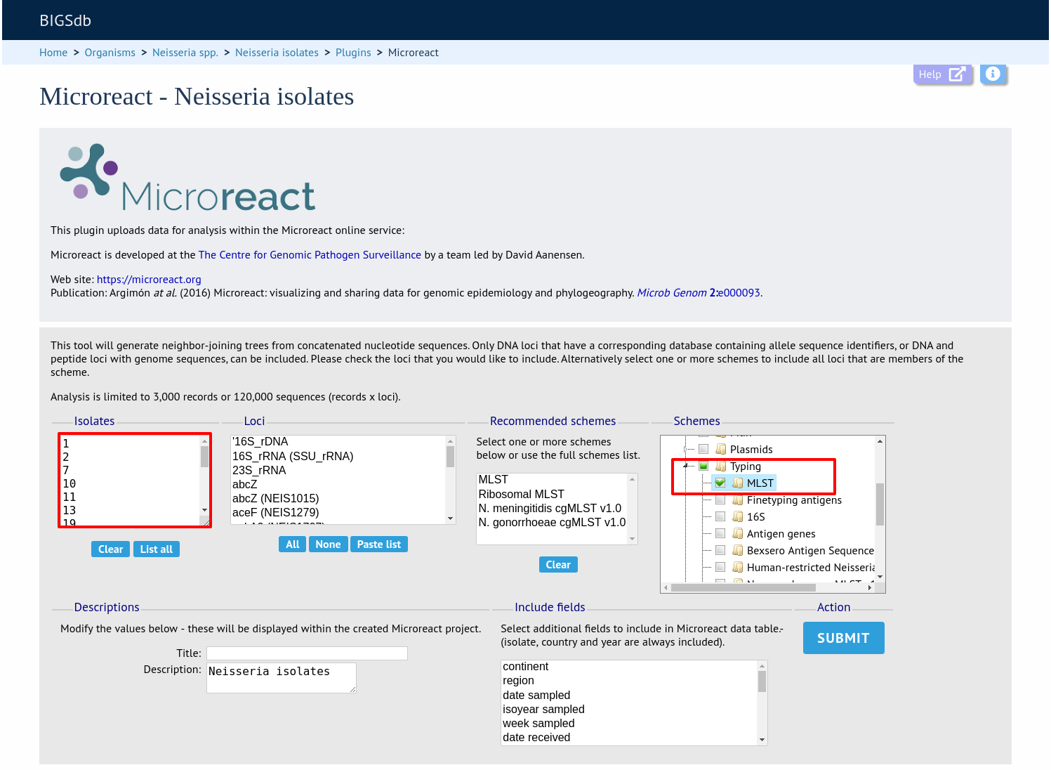This screenshot has width=1051, height=770.
Task: Click the Clear button under Isolates
Action: coord(110,549)
